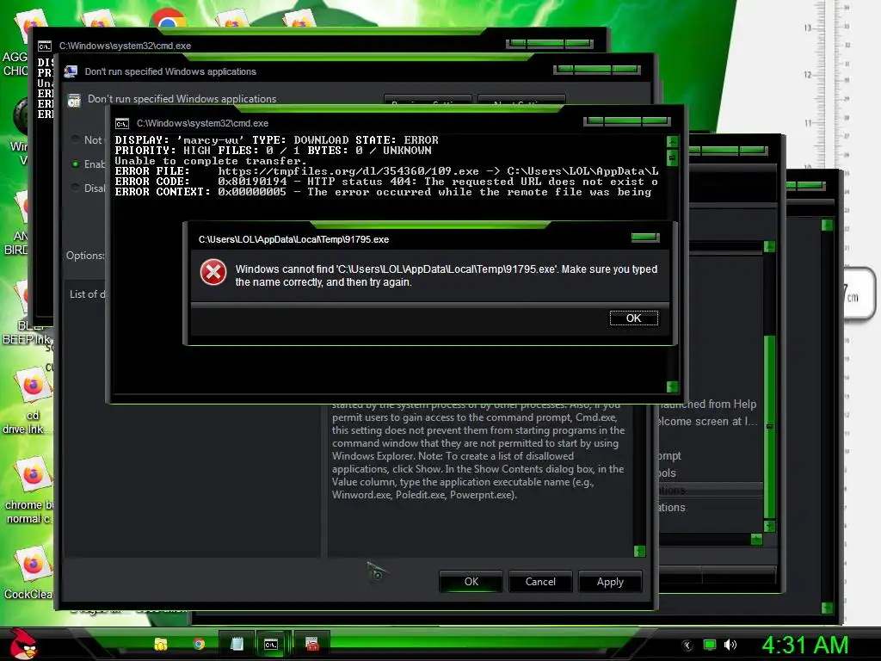Click the policy dialog title bar computer icon
The width and height of the screenshot is (881, 661).
coord(71,71)
